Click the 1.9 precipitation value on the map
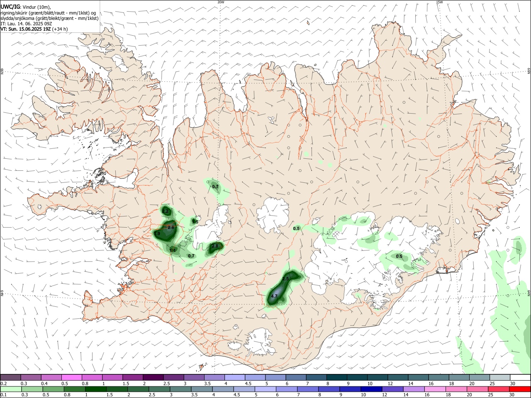The image size is (531, 398). (157, 234)
